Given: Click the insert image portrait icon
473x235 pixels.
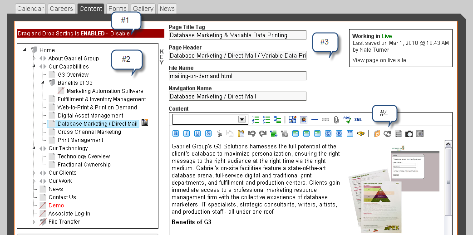Looking at the screenshot, I should tap(304, 120).
